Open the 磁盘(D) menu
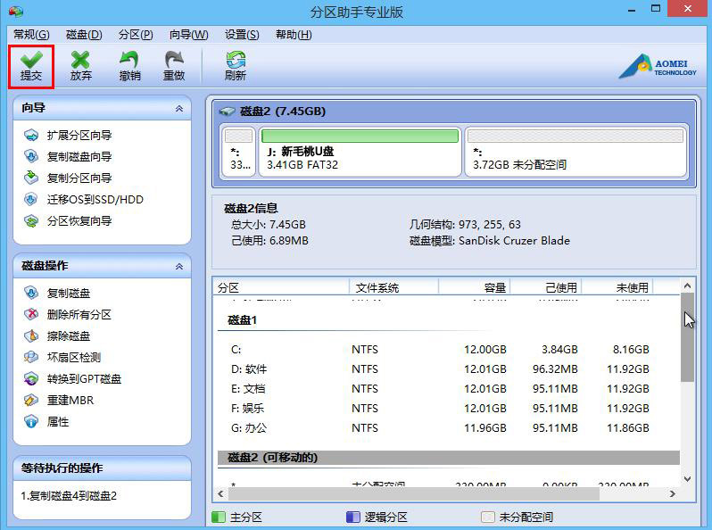Image resolution: width=712 pixels, height=530 pixels. tap(84, 35)
